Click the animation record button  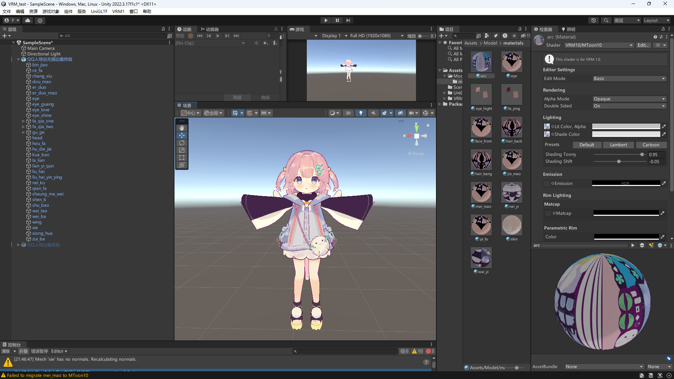point(191,36)
